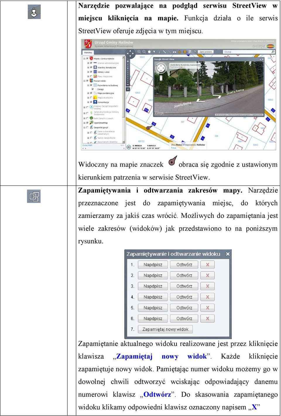The height and width of the screenshot is (416, 281).
Task: Toggle the Geoportal.gov.pl layer checkbox
Action: (x=87, y=127)
